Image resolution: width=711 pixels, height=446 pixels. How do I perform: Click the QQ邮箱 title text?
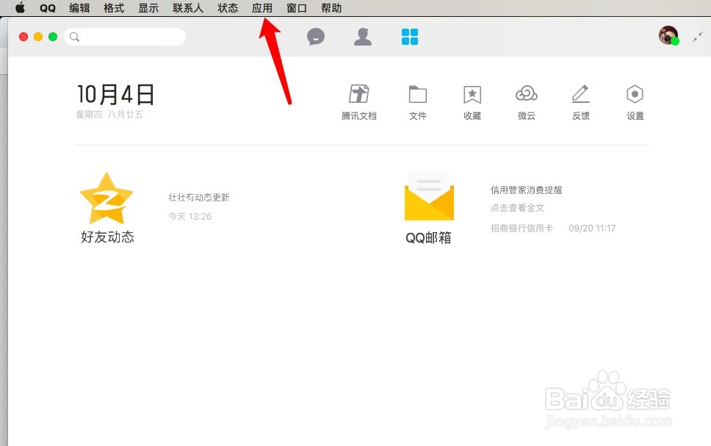point(428,237)
